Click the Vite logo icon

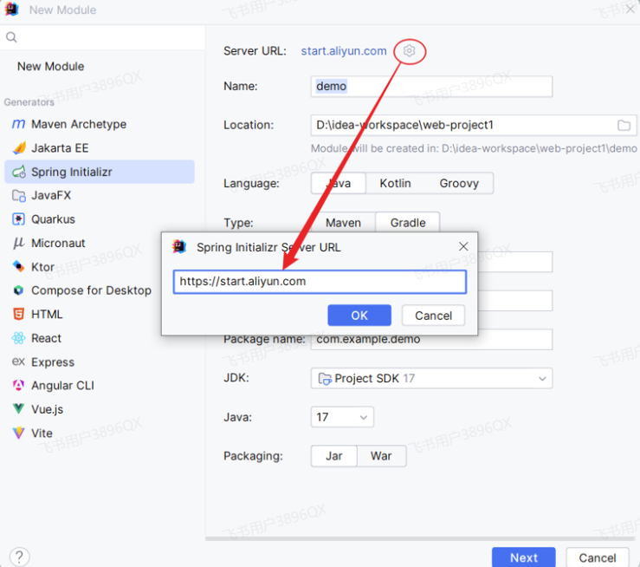19,433
